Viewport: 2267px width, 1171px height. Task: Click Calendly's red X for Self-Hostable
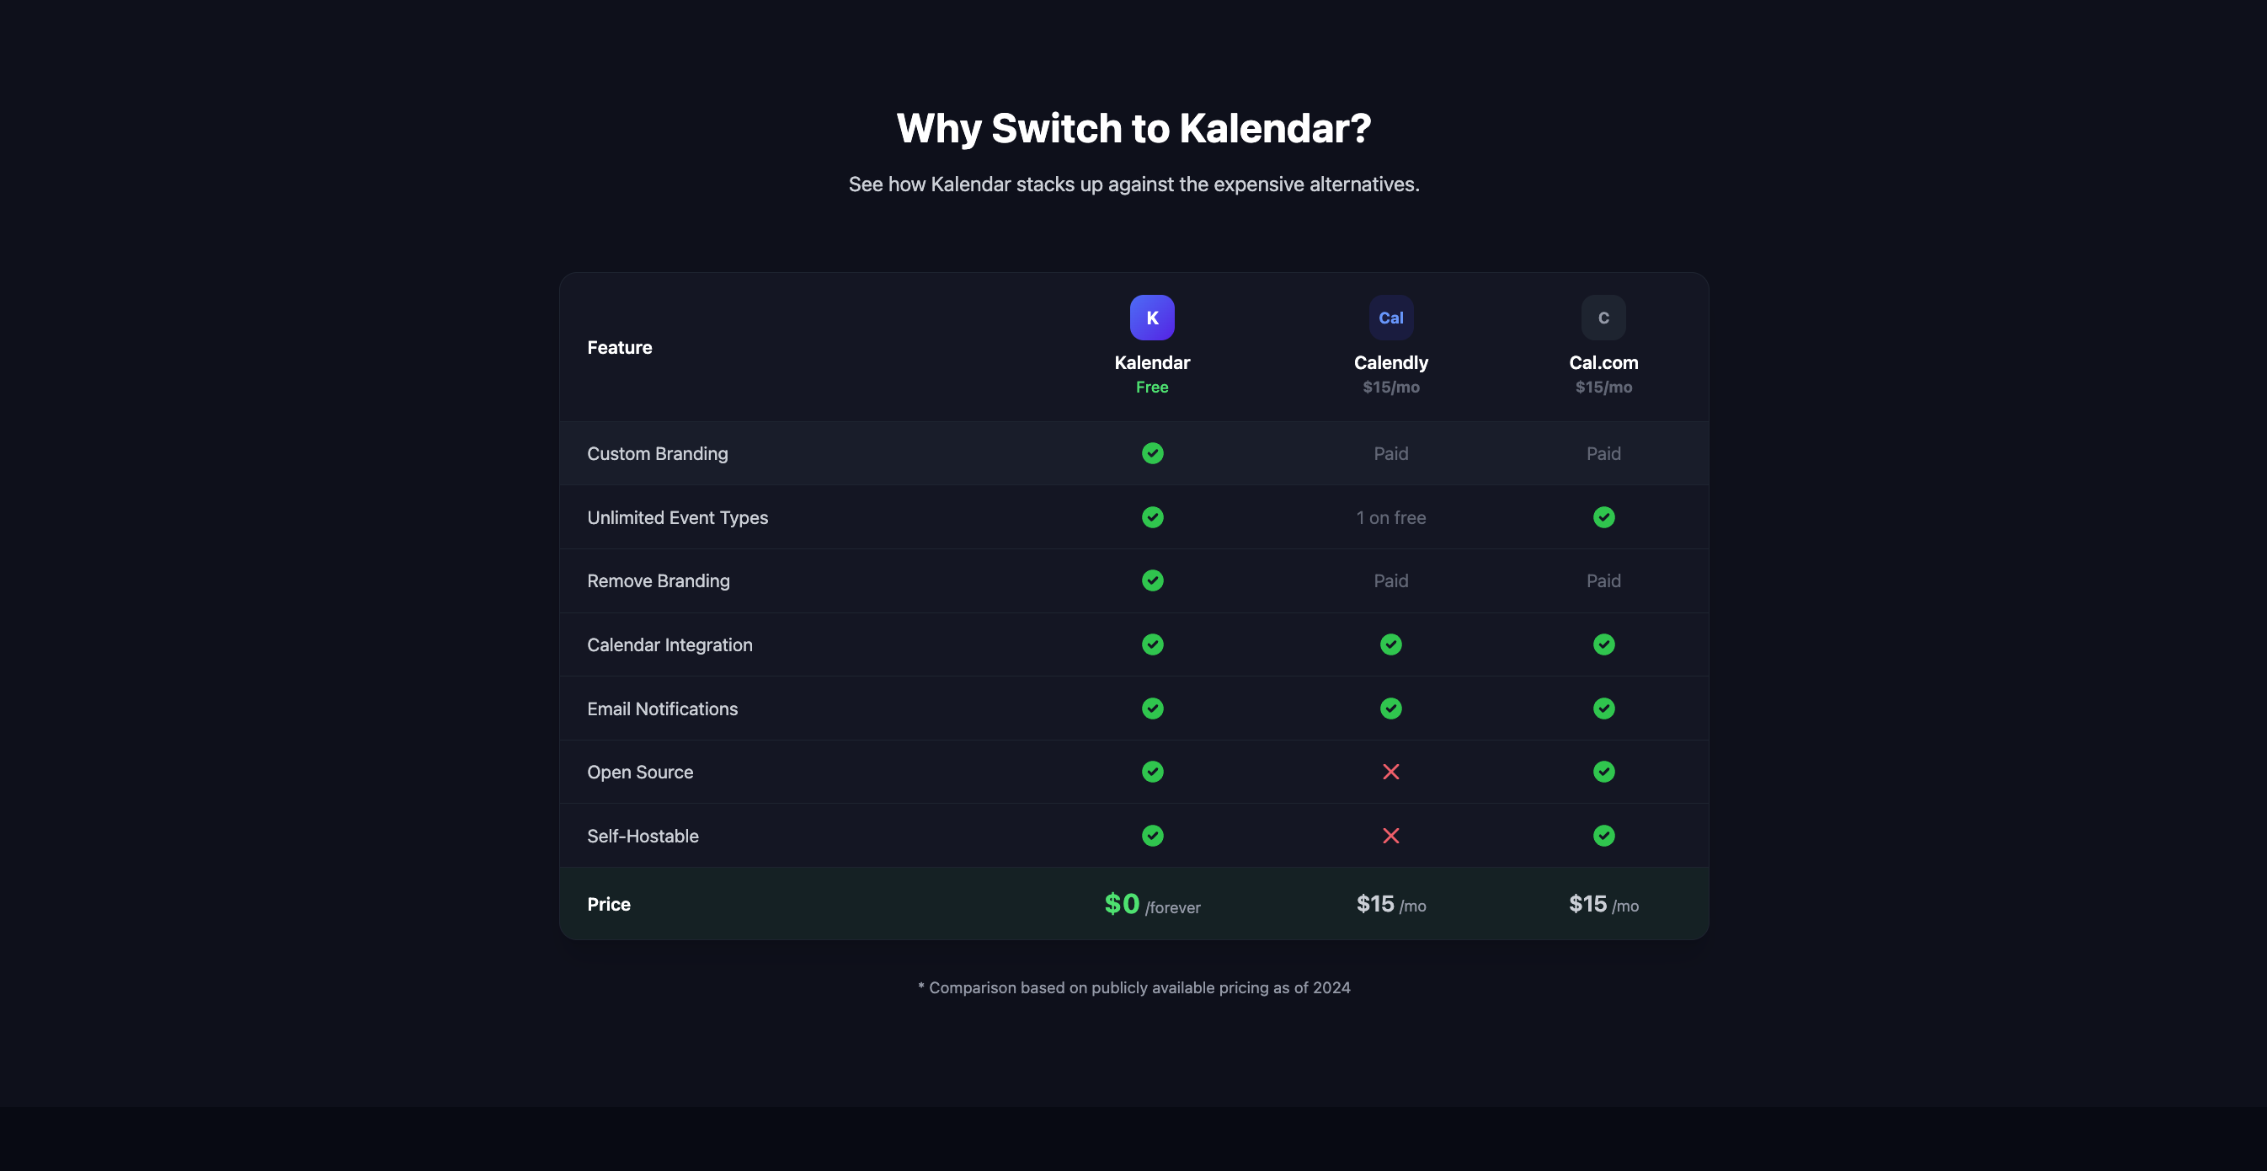click(1390, 836)
